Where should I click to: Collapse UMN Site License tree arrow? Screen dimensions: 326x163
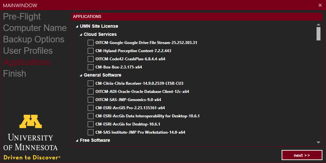pyautogui.click(x=77, y=26)
